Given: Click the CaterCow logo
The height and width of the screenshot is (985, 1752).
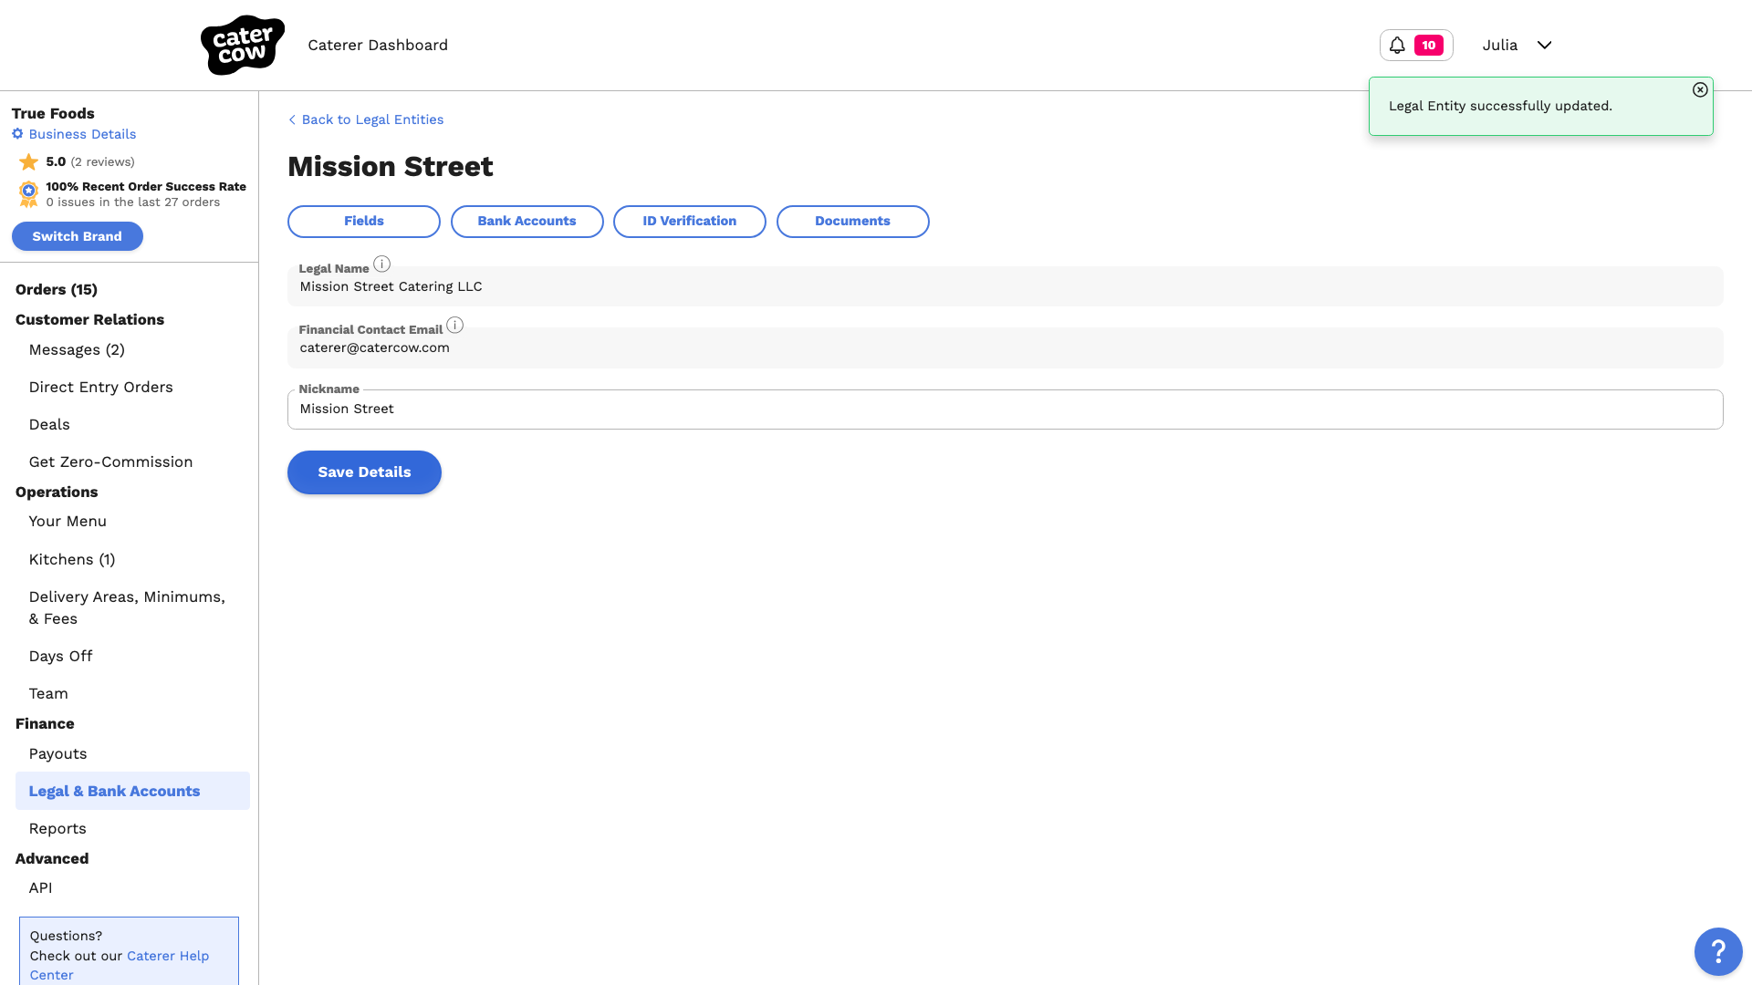Looking at the screenshot, I should [242, 45].
